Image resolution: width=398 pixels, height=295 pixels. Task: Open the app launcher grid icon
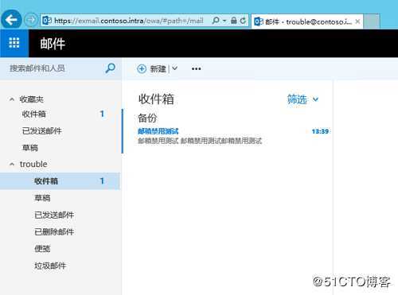click(14, 43)
